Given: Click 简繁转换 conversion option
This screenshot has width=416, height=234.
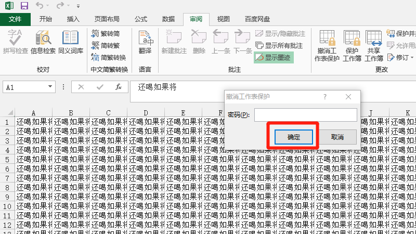Looking at the screenshot, I should click(109, 57).
